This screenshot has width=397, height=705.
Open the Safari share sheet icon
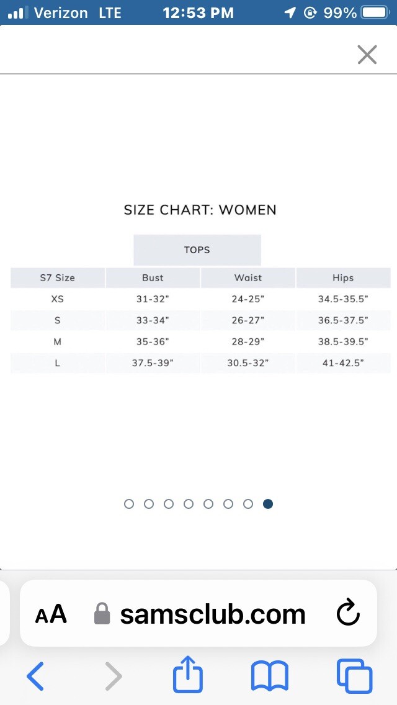(189, 673)
